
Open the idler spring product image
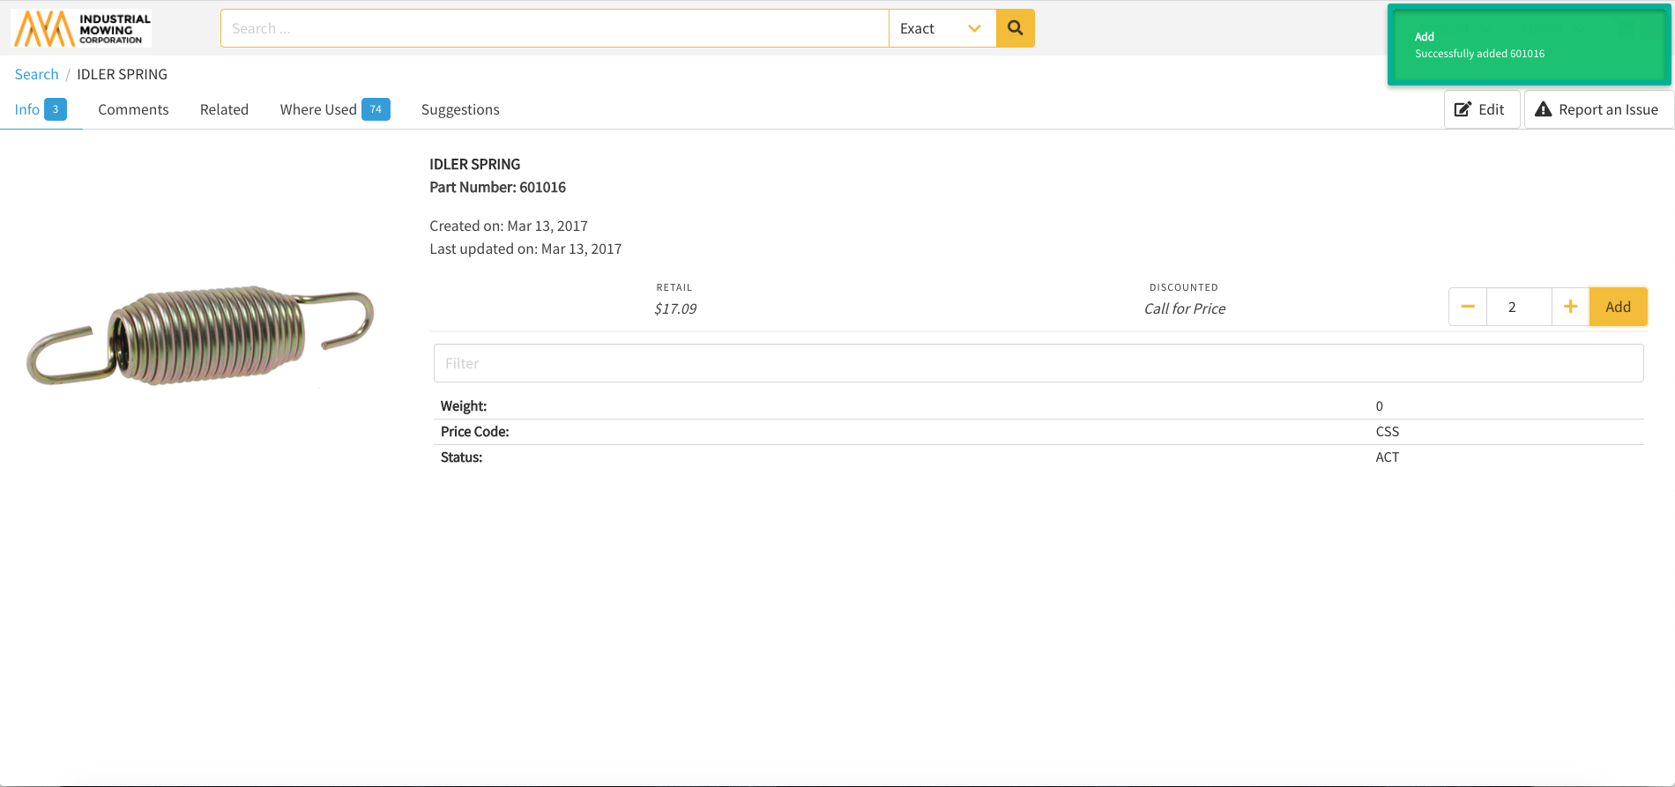click(x=201, y=335)
